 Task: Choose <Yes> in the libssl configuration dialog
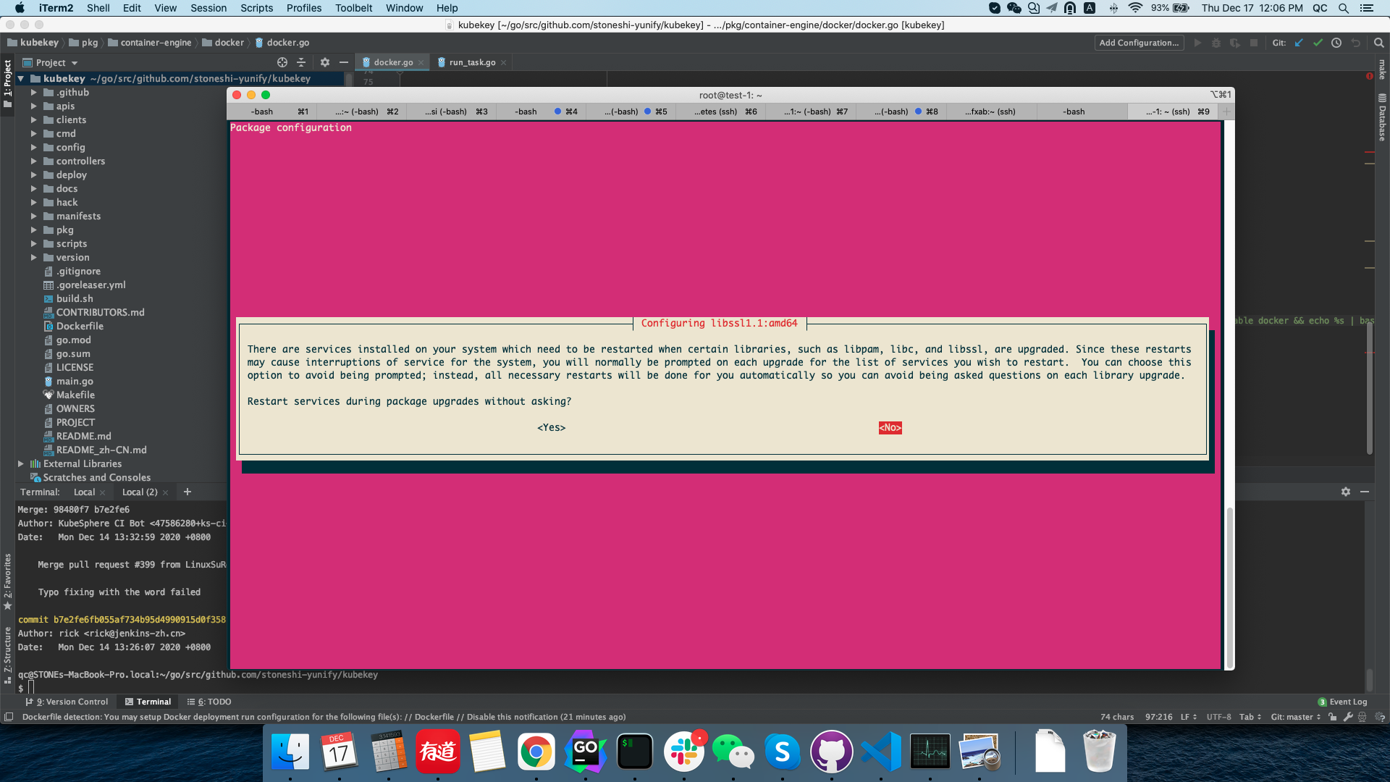click(x=552, y=428)
